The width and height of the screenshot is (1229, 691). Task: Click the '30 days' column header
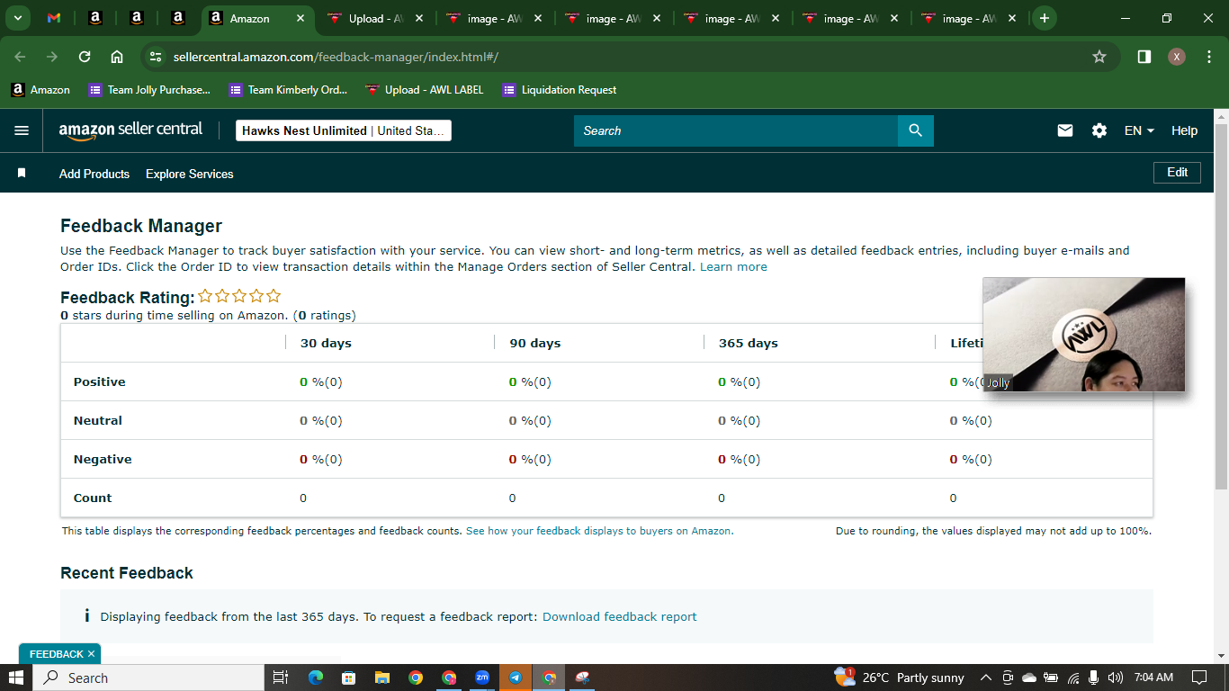[x=326, y=343]
